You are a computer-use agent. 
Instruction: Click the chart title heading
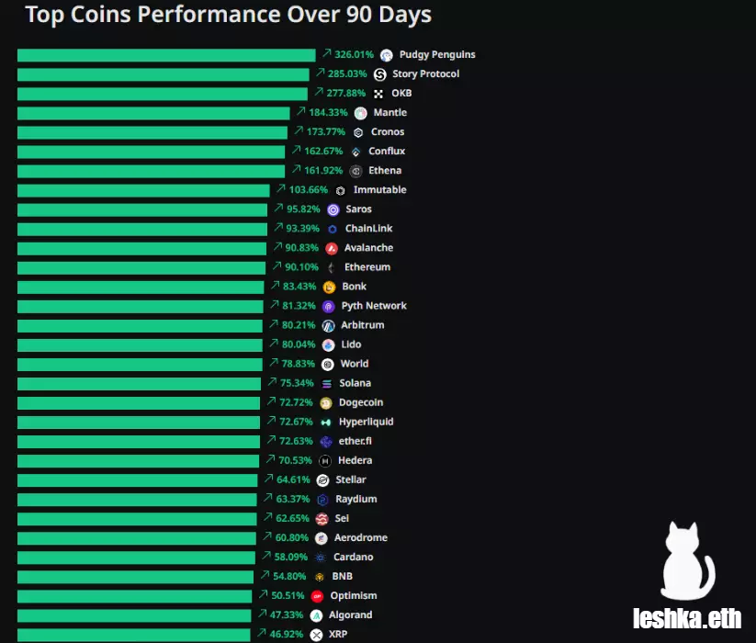click(x=228, y=16)
